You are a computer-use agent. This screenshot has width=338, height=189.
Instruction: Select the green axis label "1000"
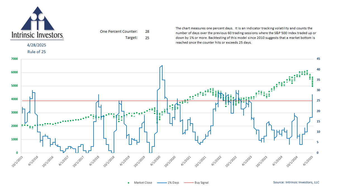[14, 140]
